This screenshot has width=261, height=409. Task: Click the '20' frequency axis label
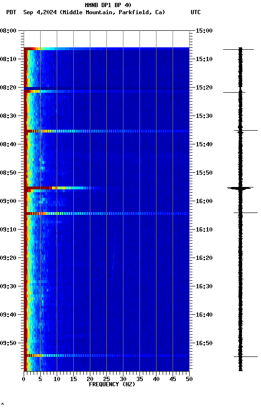click(90, 379)
